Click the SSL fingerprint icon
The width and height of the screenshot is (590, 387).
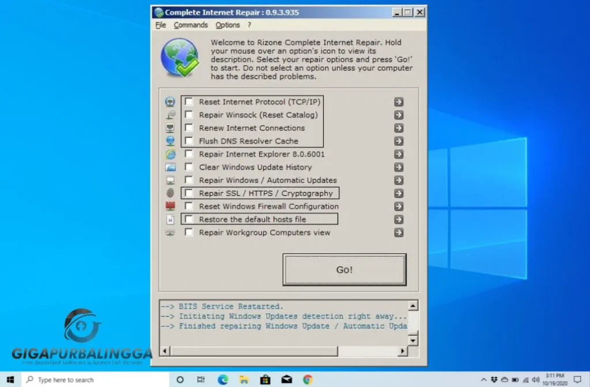tap(170, 193)
